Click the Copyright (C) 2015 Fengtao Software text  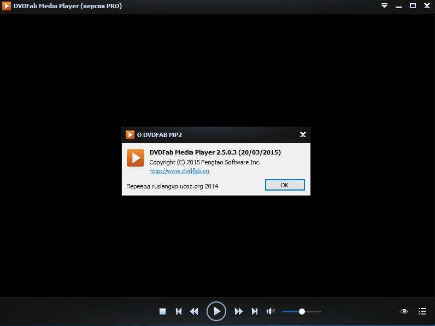[x=205, y=162]
